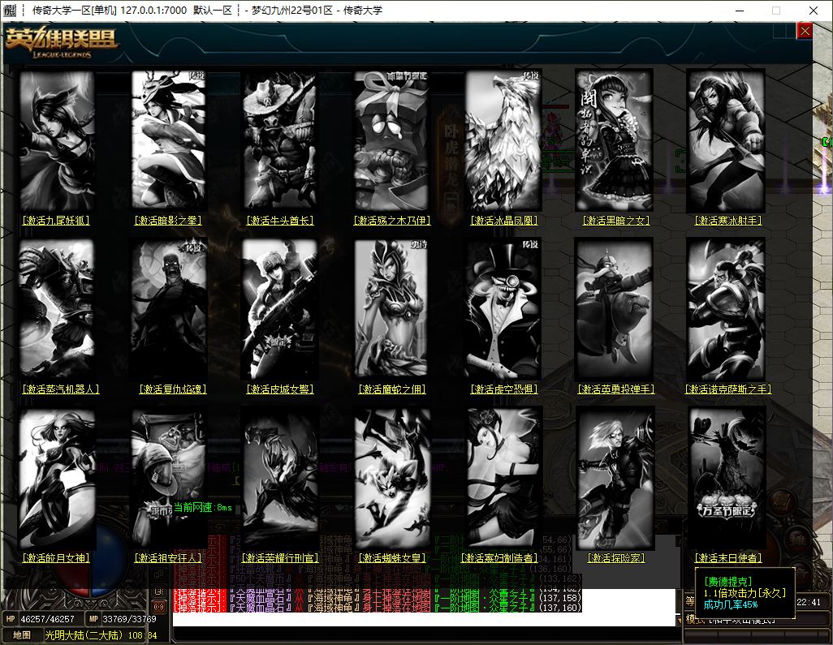Click the small broadcast icon beside chat log

tap(159, 605)
